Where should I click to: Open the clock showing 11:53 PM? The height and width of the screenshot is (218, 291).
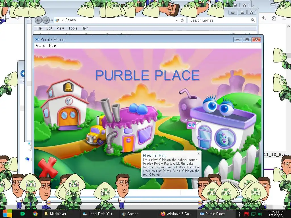click(x=276, y=214)
